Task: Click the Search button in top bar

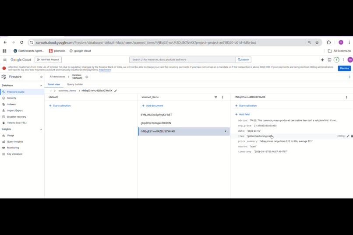Action: pyautogui.click(x=244, y=60)
